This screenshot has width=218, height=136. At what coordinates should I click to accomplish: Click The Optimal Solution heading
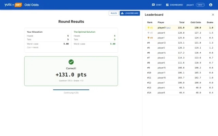pos(84,32)
